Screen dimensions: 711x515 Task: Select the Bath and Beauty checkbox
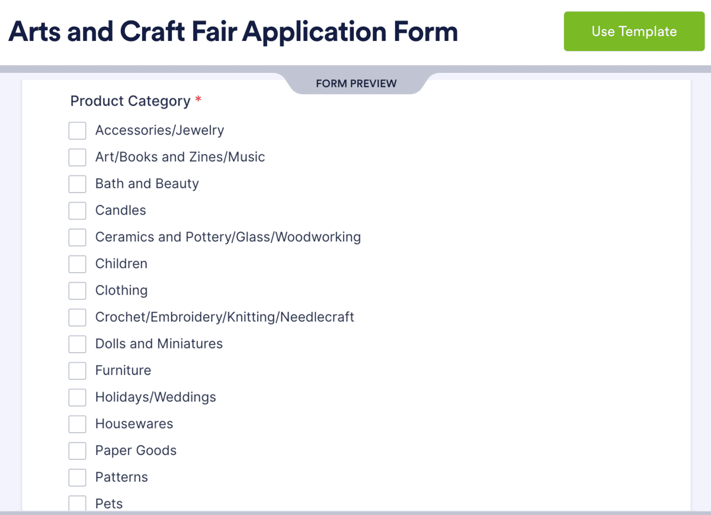(77, 184)
